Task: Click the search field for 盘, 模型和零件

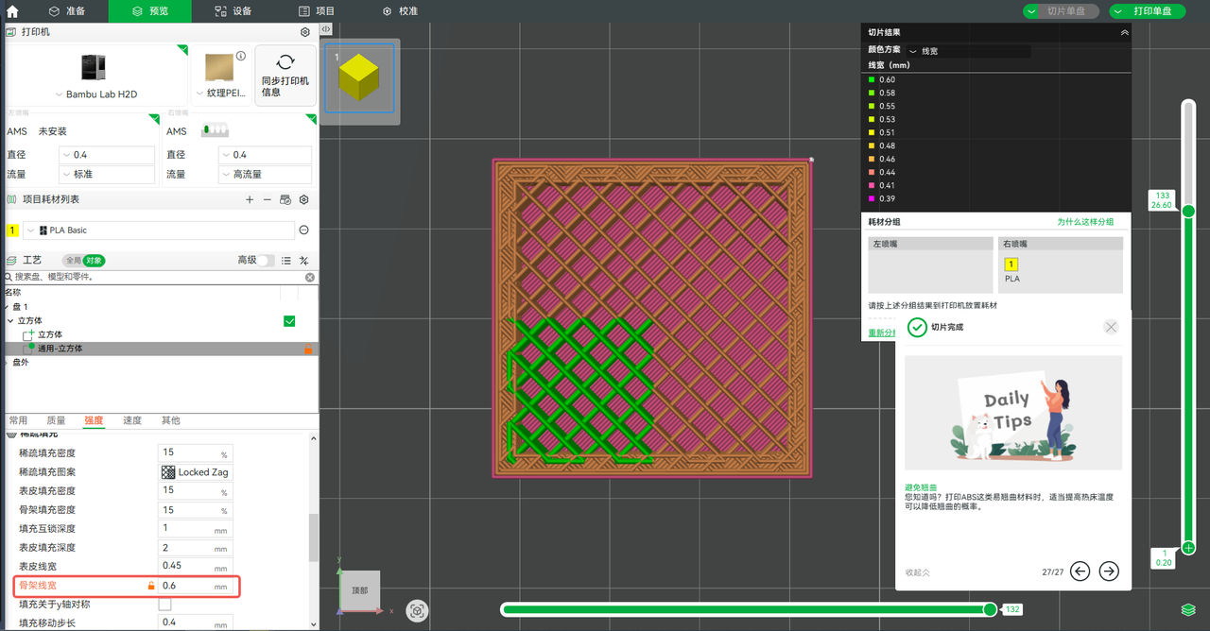Action: click(x=159, y=278)
